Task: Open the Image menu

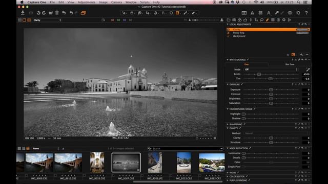Action: [x=103, y=2]
